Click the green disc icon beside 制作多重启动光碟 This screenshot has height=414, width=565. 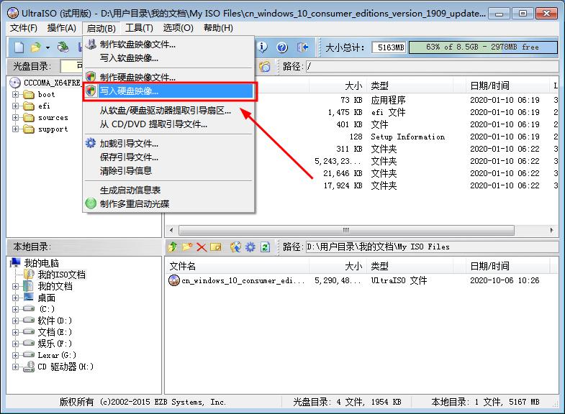(x=91, y=203)
